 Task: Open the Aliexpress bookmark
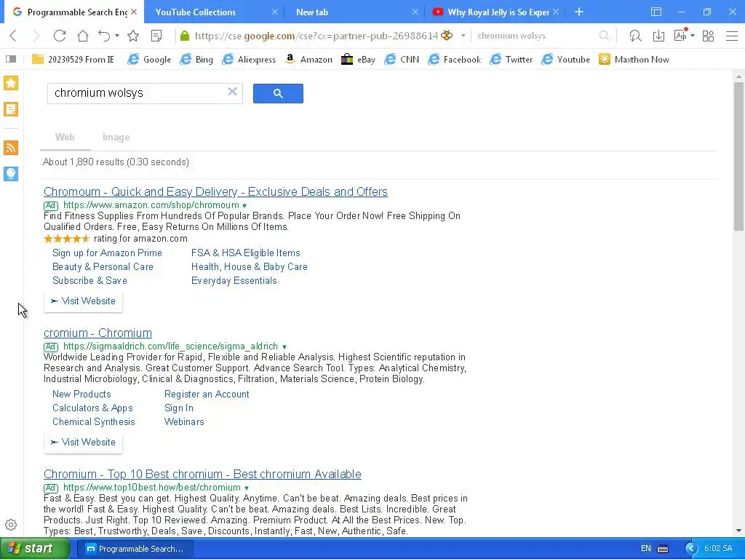249,60
